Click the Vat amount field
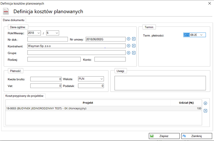This screenshot has width=214, height=141. pos(46,86)
